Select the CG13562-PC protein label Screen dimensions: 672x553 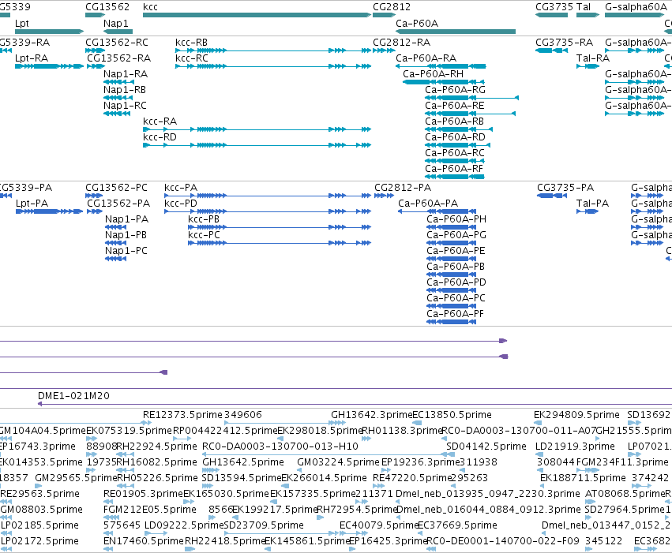(117, 188)
